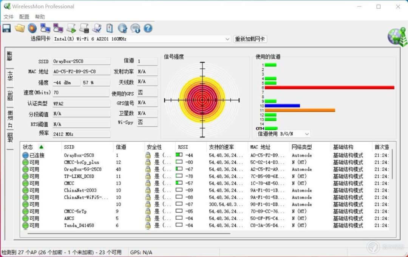The width and height of the screenshot is (408, 257).
Task: Click the script icon with black stop square
Action: (84, 28)
